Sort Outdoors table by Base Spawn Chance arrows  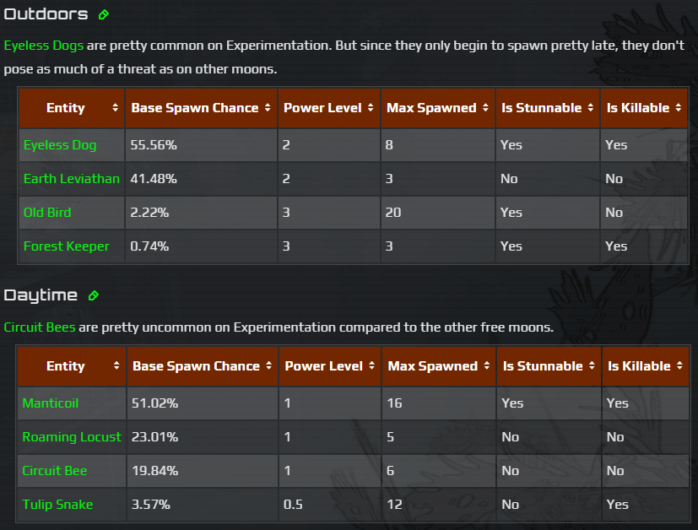[268, 108]
